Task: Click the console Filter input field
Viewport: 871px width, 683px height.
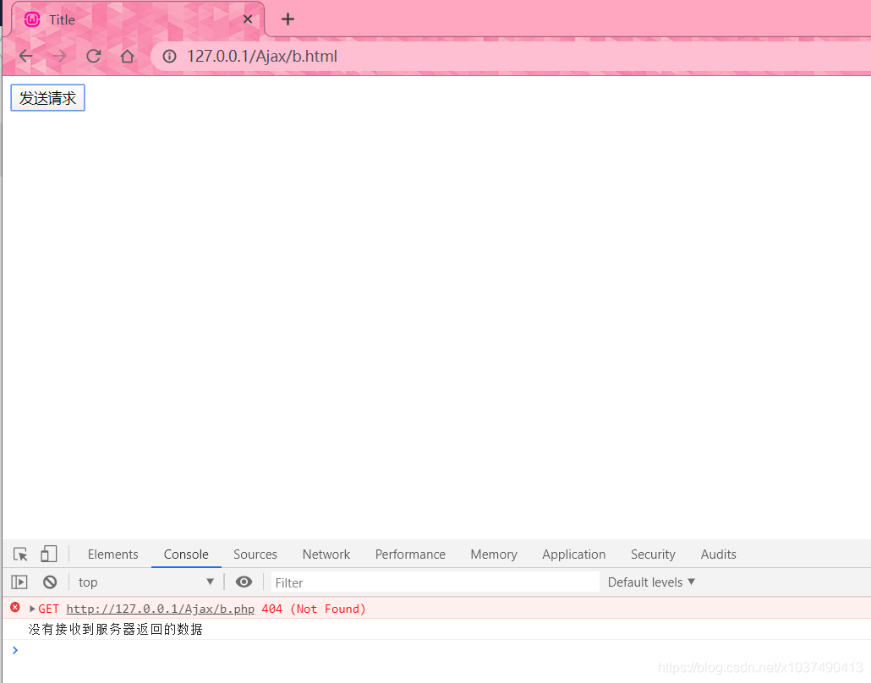Action: (435, 582)
